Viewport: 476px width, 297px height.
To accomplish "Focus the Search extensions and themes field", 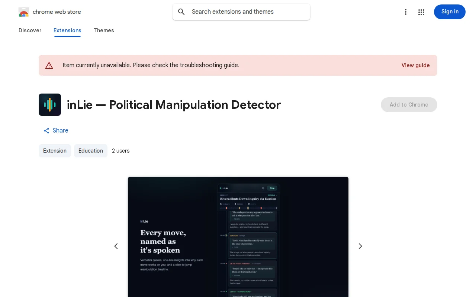I will (241, 12).
